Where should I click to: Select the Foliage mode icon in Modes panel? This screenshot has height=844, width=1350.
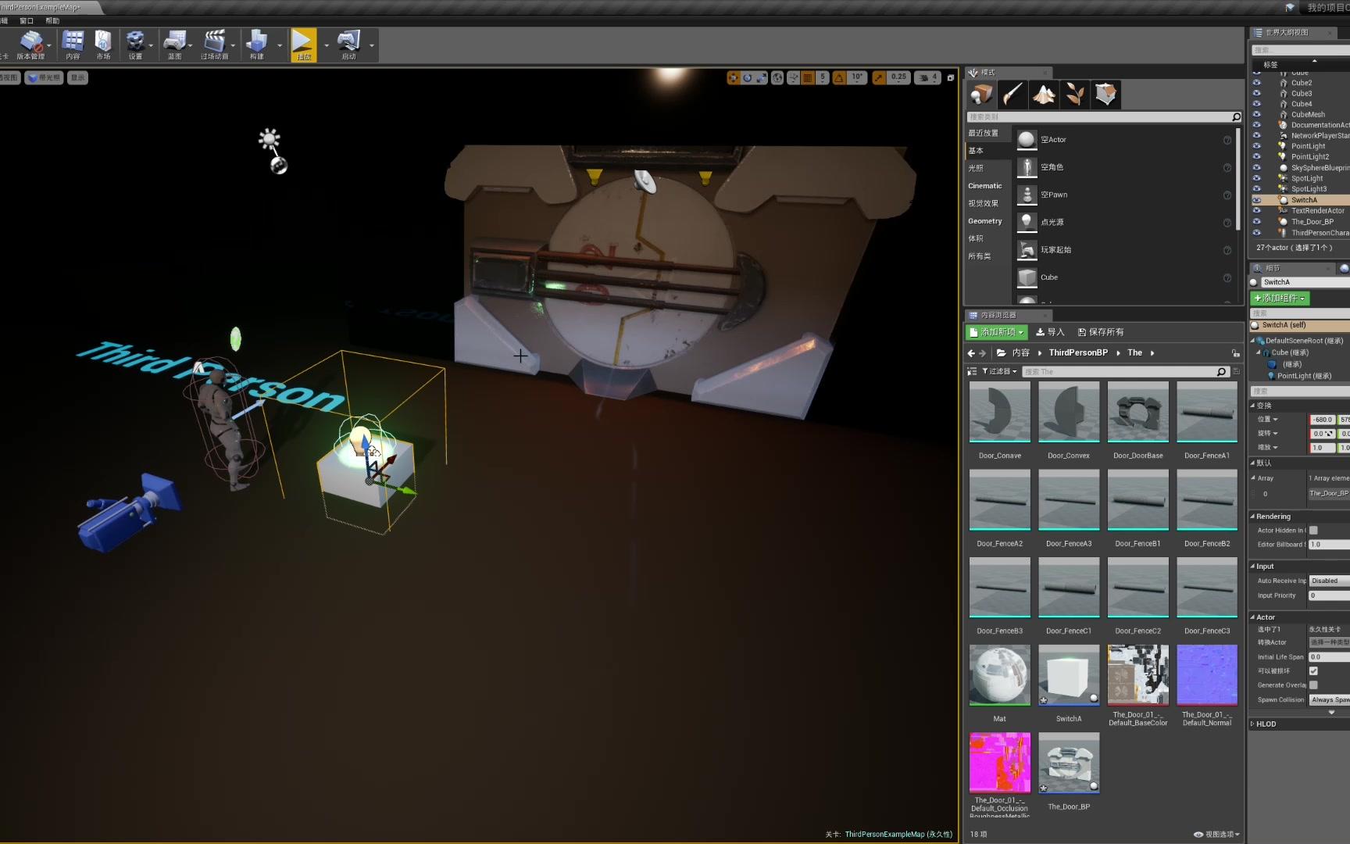[1074, 94]
